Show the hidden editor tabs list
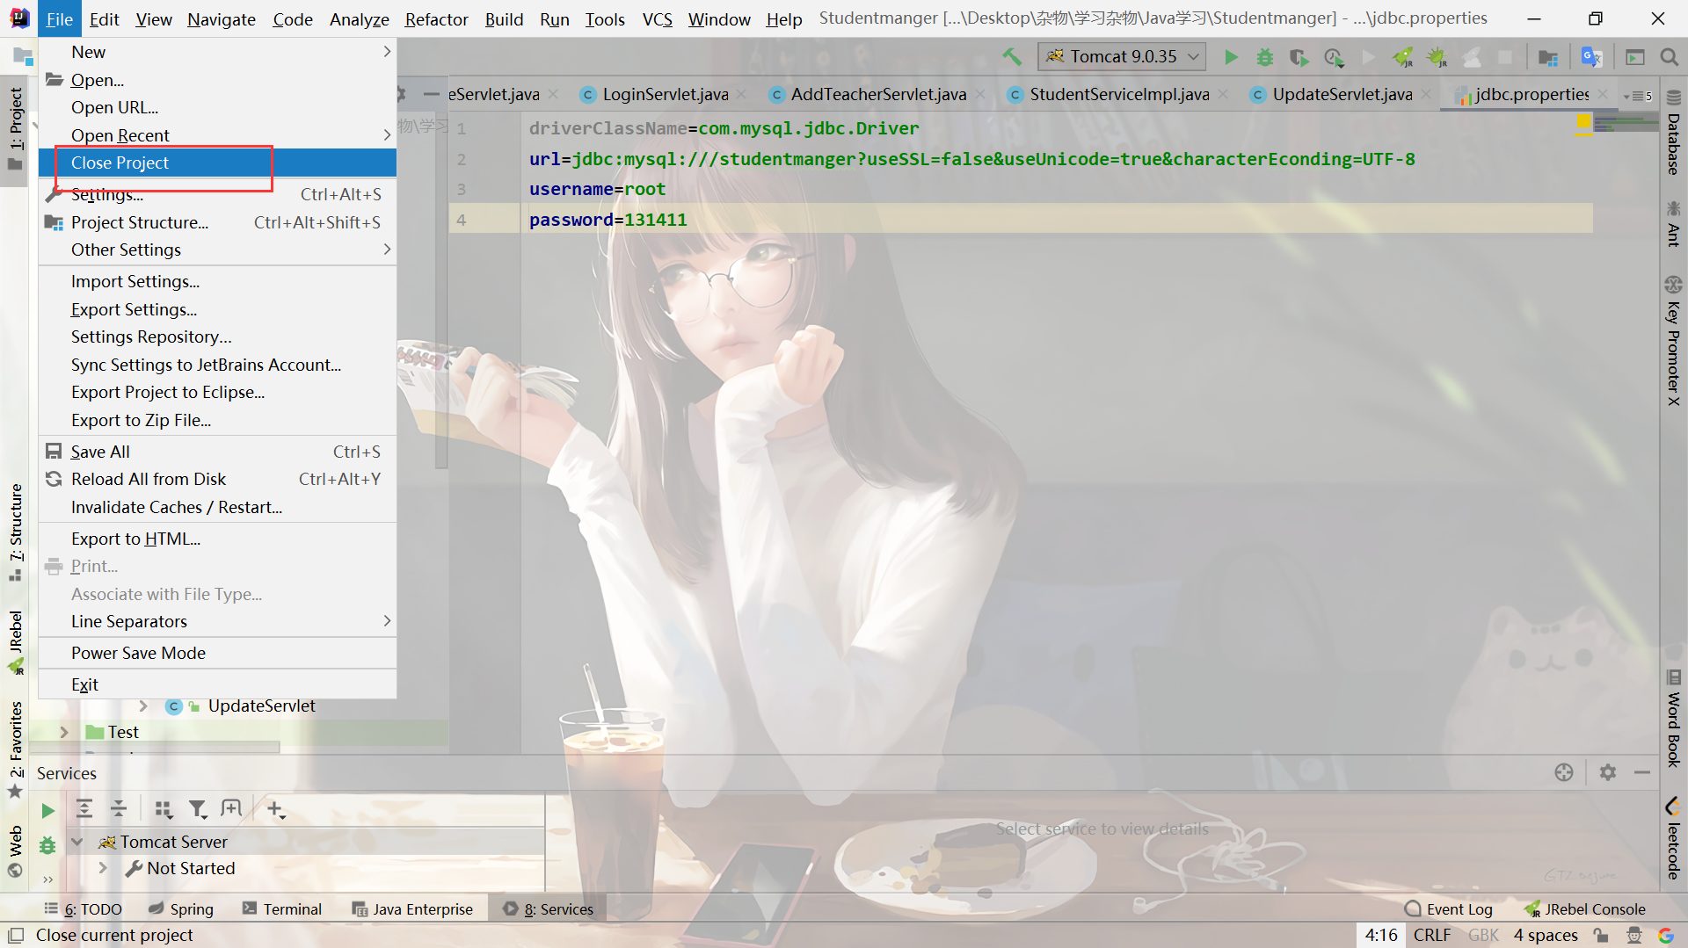1688x948 pixels. (1638, 96)
